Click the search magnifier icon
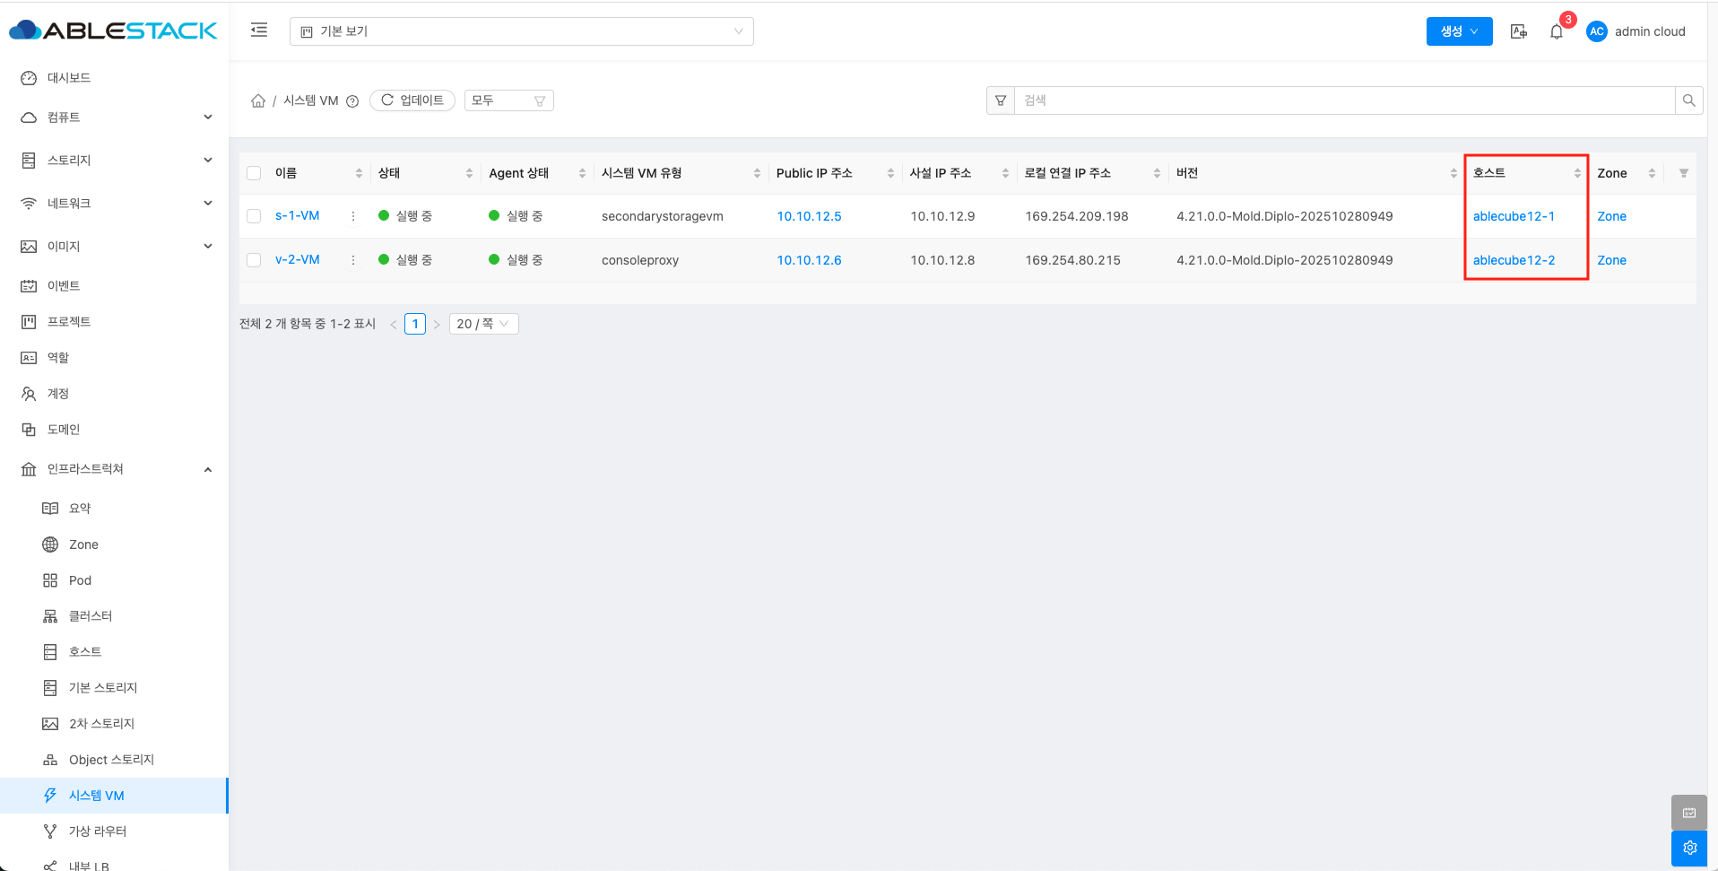The image size is (1718, 871). [1688, 100]
